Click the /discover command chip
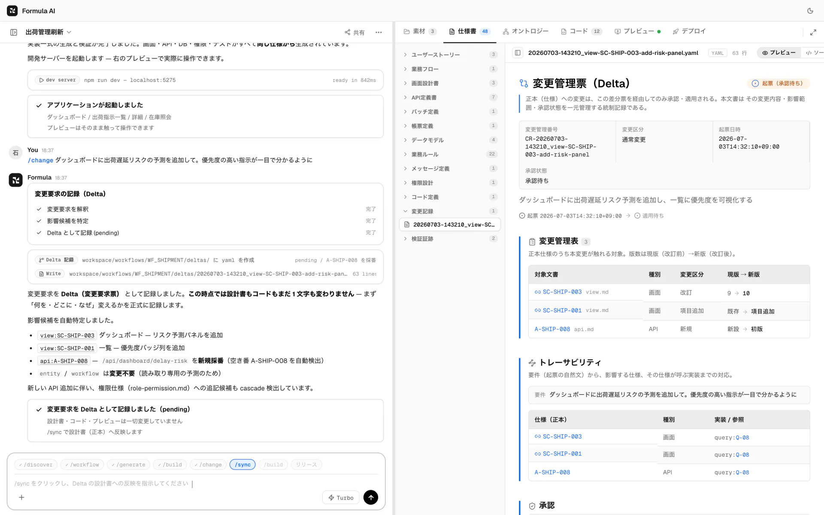Viewport: 824px width, 515px height. (x=36, y=464)
